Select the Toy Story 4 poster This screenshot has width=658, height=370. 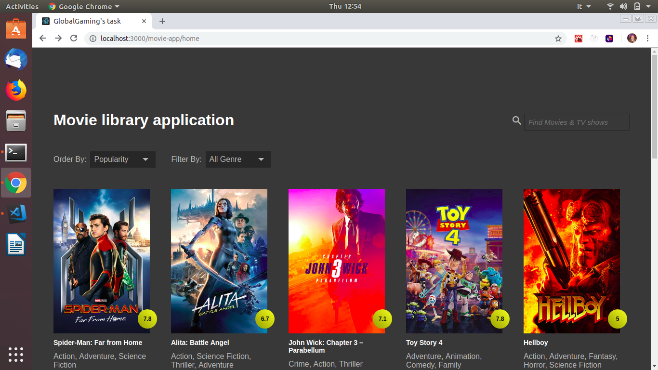pos(454,261)
